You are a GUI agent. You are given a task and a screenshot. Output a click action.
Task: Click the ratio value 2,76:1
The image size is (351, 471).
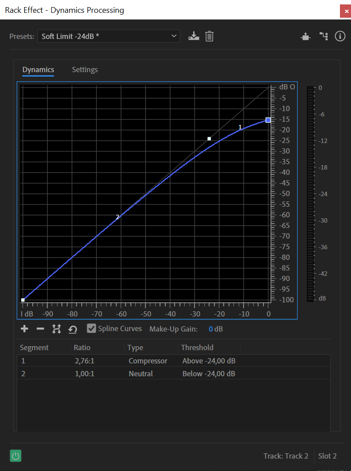click(84, 361)
